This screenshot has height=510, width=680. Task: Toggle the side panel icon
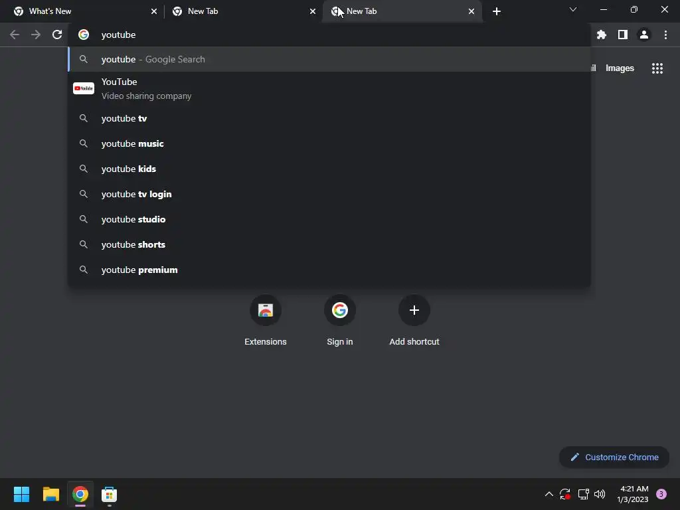[623, 35]
